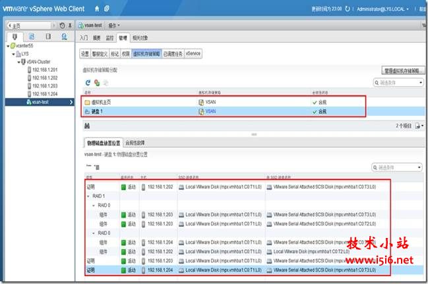Viewport: 428px width, 284px height.
Task: Switch to the 虚拟机存储策略 sub-tab
Action: coord(146,54)
